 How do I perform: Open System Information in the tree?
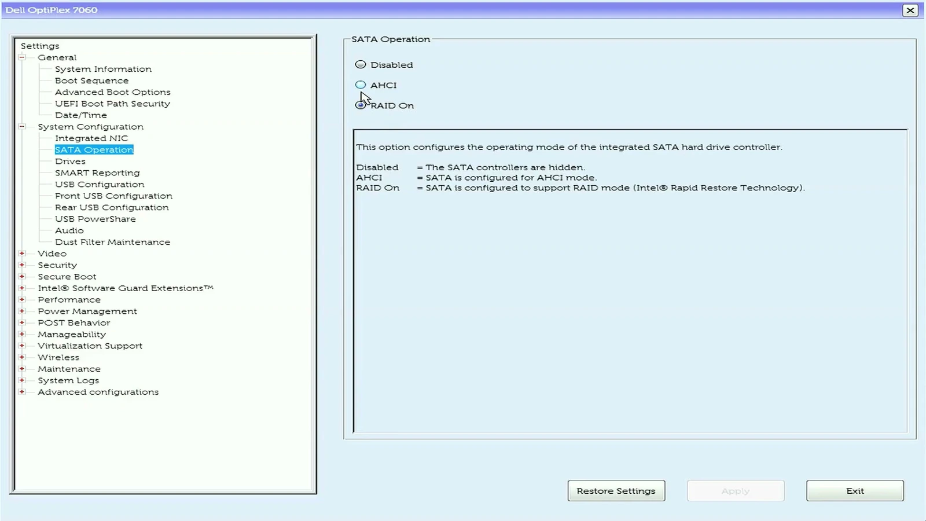coord(103,69)
